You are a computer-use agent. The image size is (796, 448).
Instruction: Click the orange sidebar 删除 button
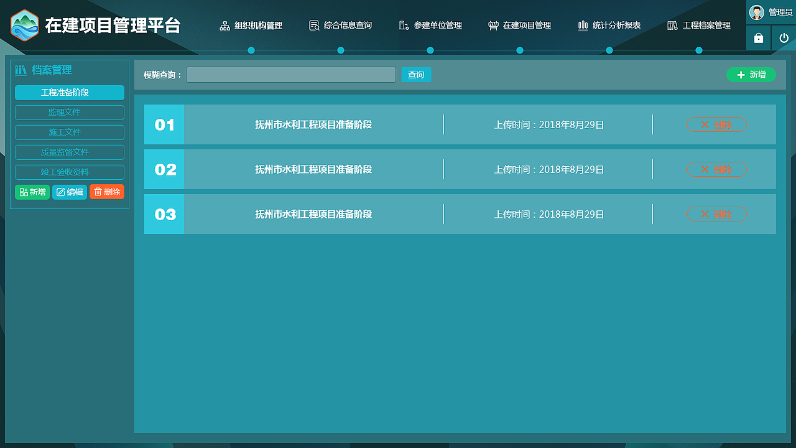click(107, 192)
